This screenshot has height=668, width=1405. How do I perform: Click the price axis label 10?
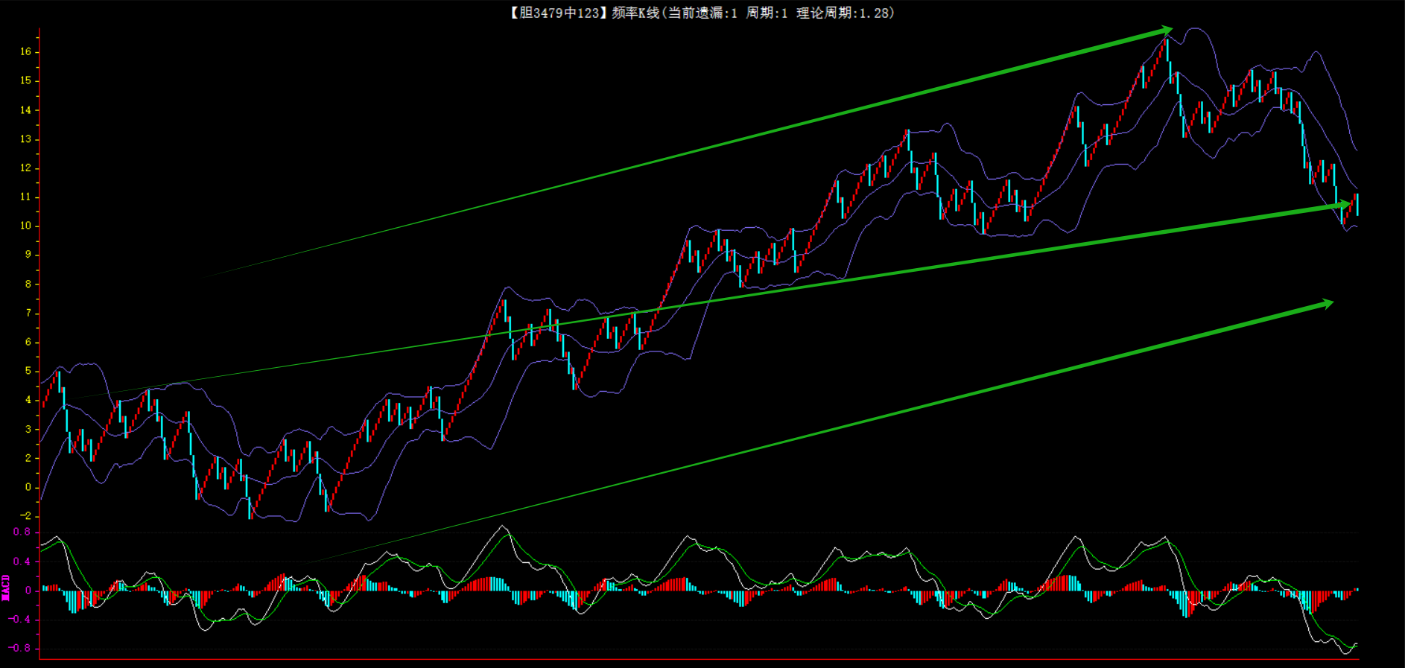[26, 226]
